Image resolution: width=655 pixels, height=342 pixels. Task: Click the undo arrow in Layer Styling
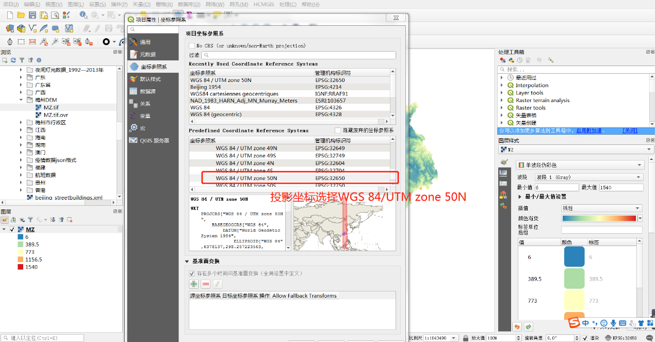coord(517,327)
